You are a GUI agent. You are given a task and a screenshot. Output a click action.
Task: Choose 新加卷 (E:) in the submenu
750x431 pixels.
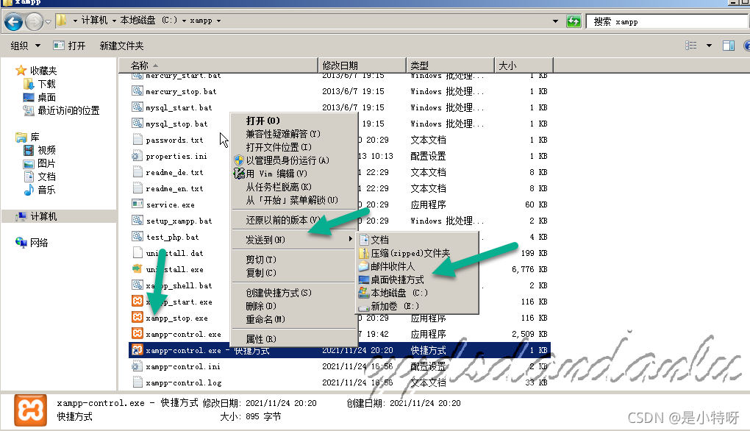pos(417,306)
